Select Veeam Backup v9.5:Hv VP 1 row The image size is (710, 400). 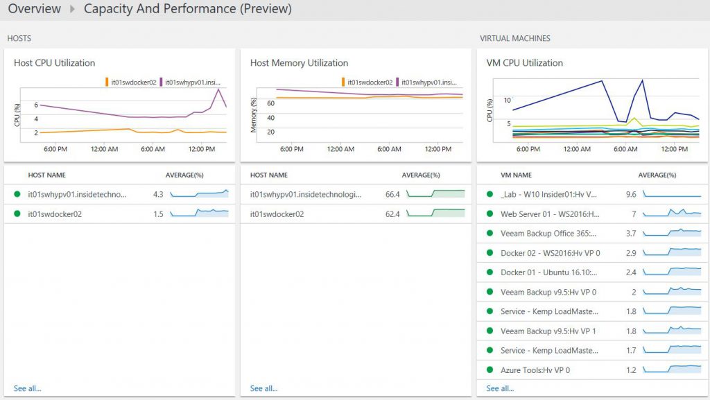pyautogui.click(x=592, y=331)
